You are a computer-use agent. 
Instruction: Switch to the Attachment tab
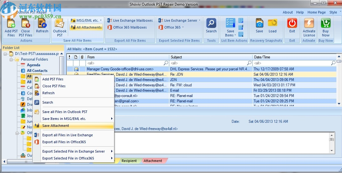point(153,161)
